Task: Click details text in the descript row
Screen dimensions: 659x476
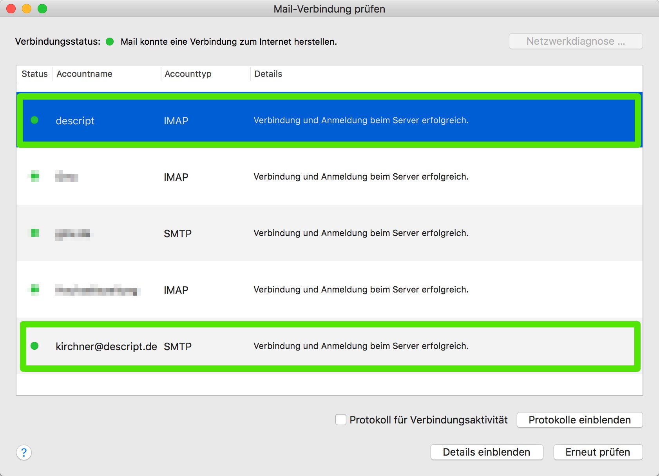Action: pyautogui.click(x=361, y=120)
